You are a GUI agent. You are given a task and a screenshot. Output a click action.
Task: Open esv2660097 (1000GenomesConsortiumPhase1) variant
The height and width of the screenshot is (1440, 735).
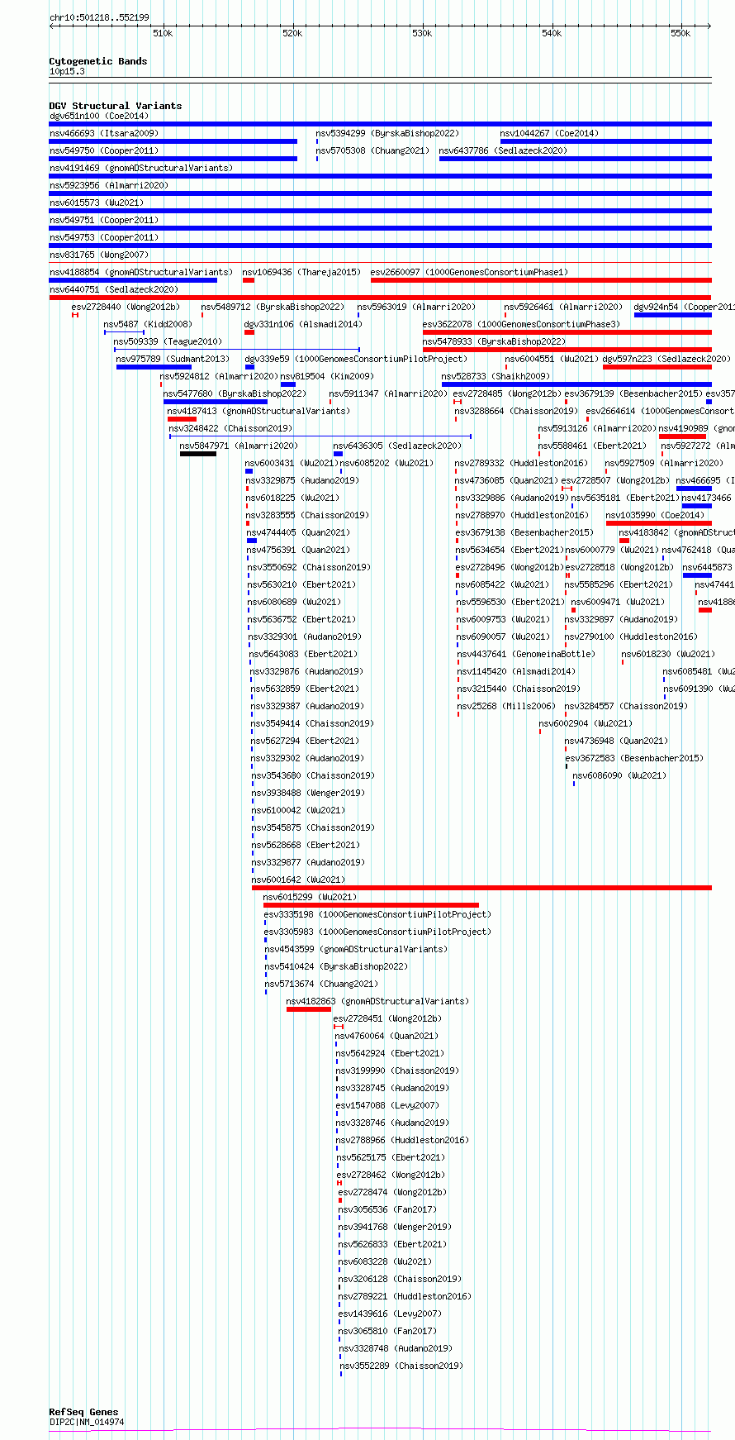[469, 272]
